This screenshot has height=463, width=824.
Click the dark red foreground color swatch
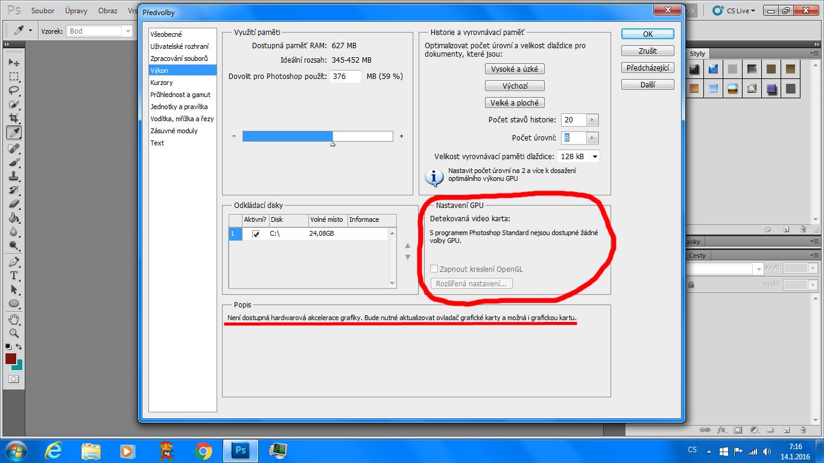tap(10, 359)
